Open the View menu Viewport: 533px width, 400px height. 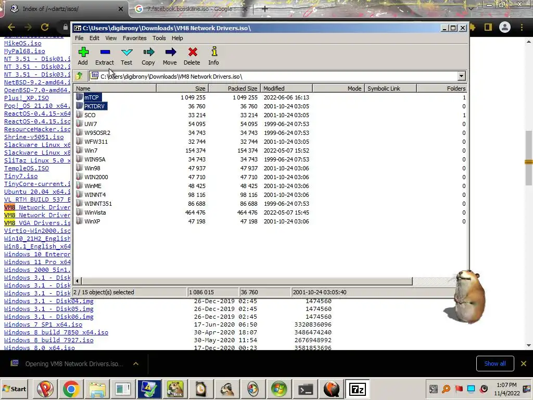point(111,38)
